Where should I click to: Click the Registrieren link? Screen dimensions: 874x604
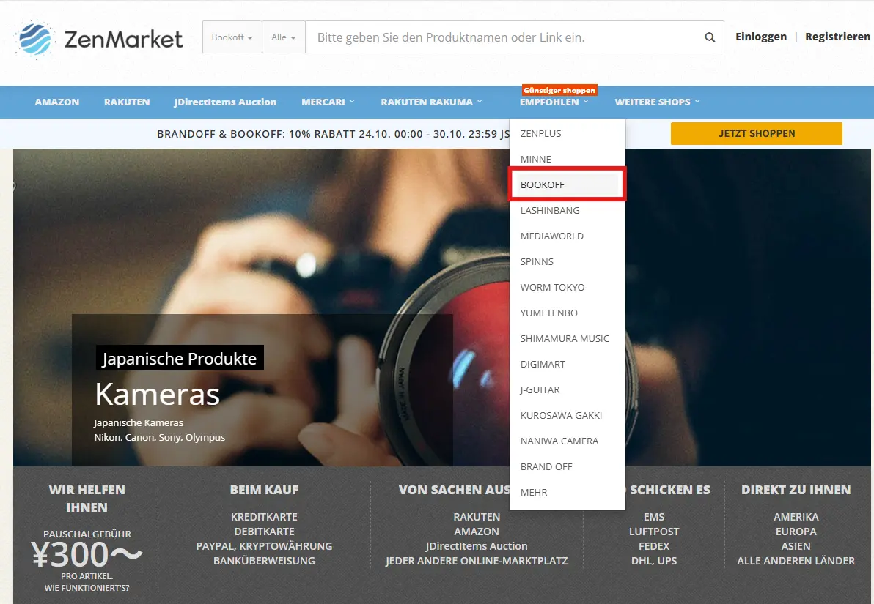pyautogui.click(x=837, y=37)
